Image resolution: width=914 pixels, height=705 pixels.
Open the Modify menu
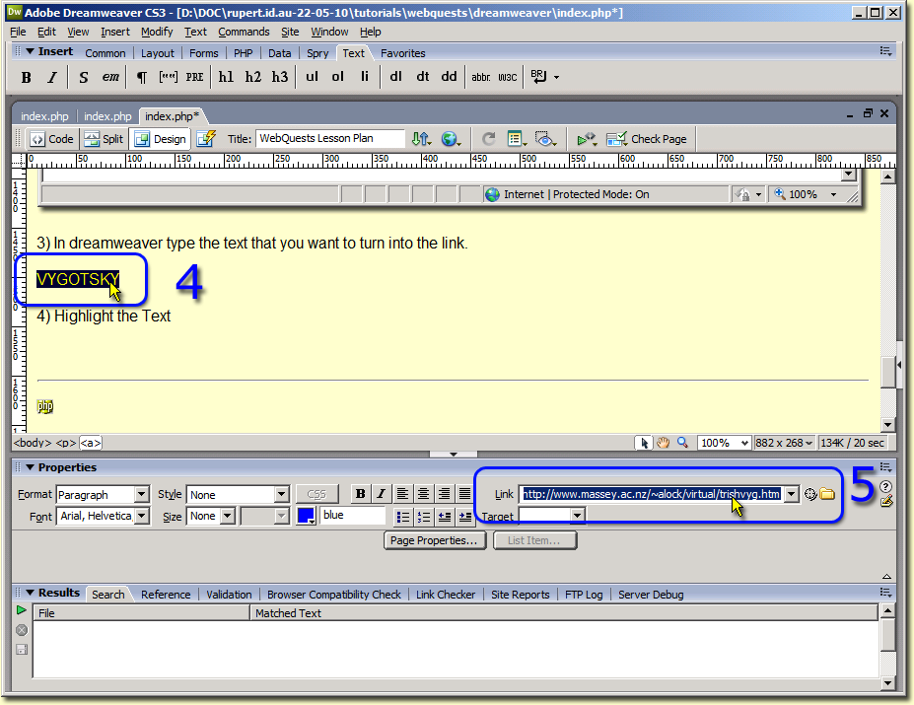click(x=157, y=32)
